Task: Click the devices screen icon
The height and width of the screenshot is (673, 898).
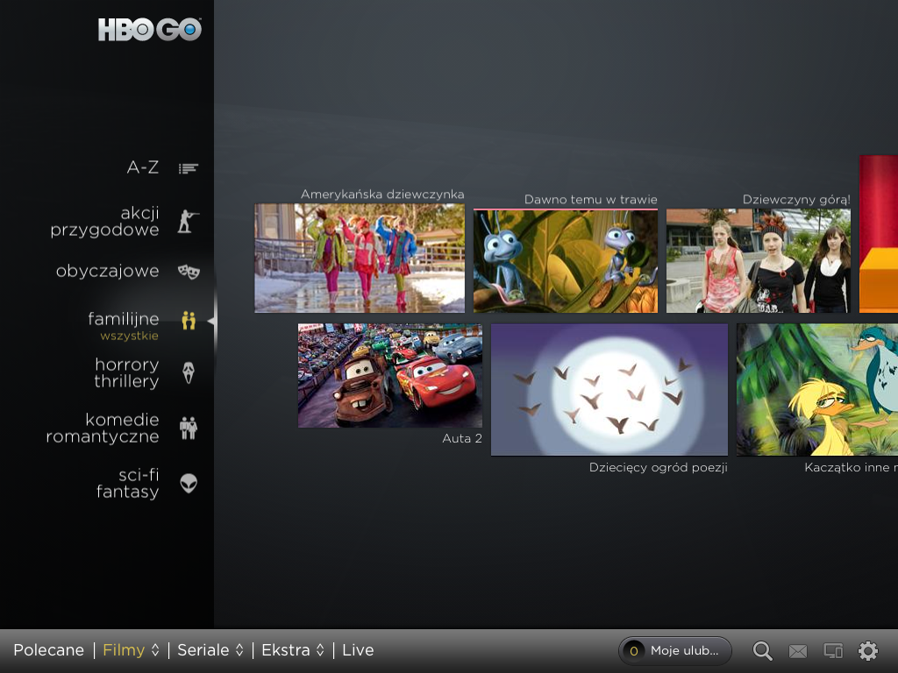Action: 833,651
